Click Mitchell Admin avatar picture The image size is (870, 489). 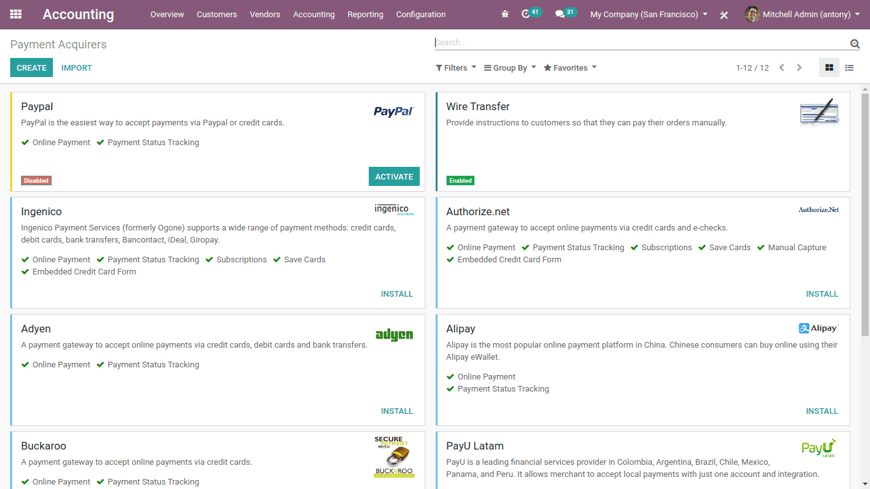(x=752, y=14)
